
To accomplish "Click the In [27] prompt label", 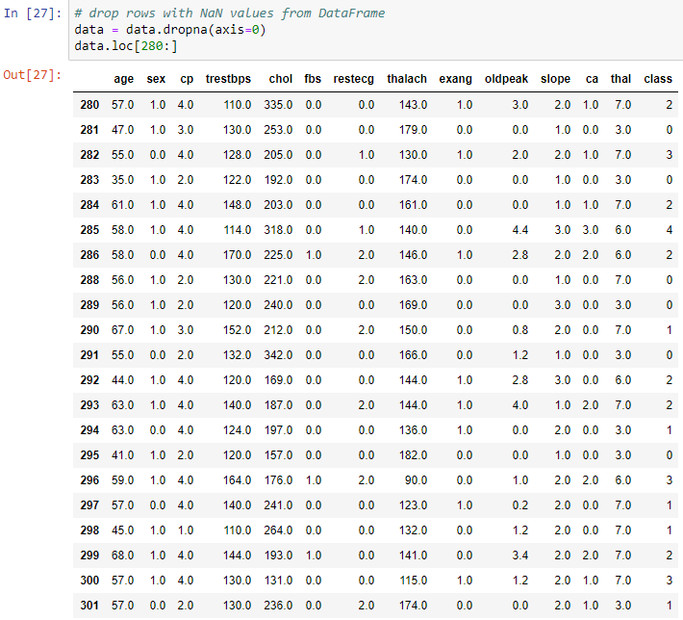I will coord(33,13).
